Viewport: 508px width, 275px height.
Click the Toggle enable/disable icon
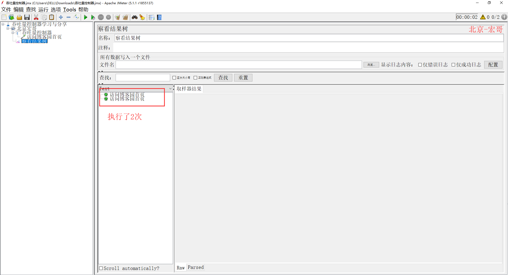tap(76, 17)
